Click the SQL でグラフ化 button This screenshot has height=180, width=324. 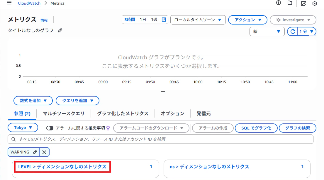[256, 128]
